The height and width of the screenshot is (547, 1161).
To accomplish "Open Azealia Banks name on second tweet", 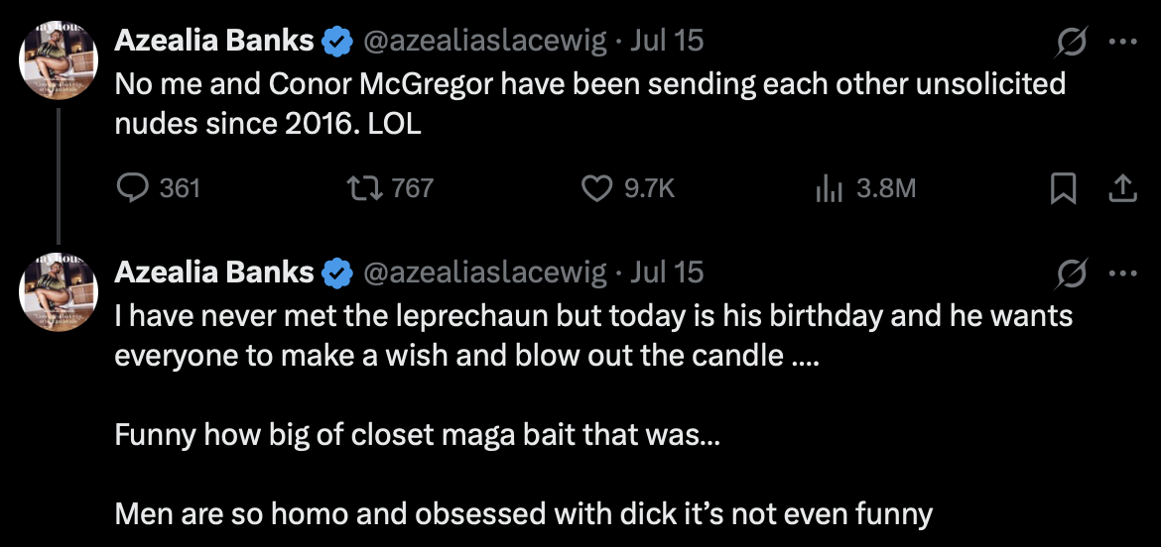I will (214, 273).
